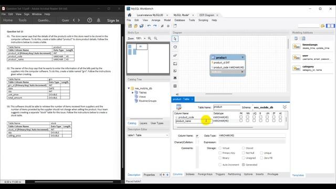Select the text note tool in diagram toolbar
Image resolution: width=336 pixels, height=189 pixels.
(175, 70)
